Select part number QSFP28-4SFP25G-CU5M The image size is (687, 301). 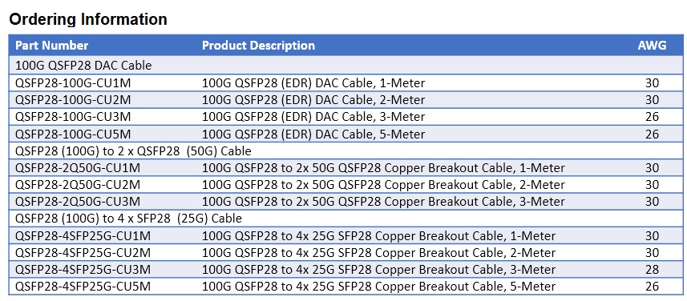83,287
